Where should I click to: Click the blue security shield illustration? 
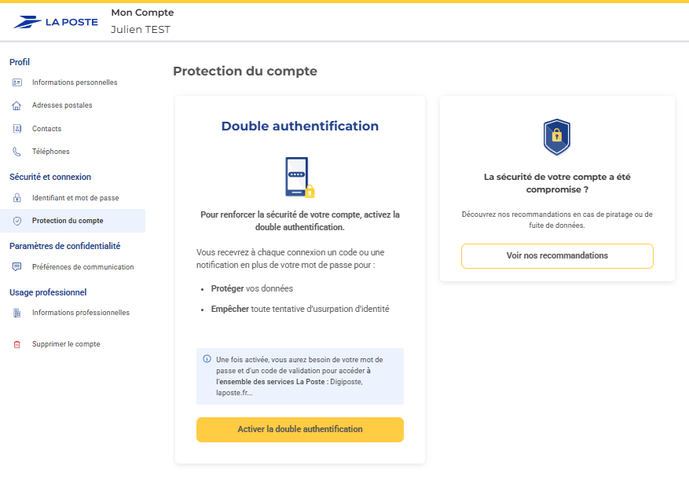tap(557, 137)
